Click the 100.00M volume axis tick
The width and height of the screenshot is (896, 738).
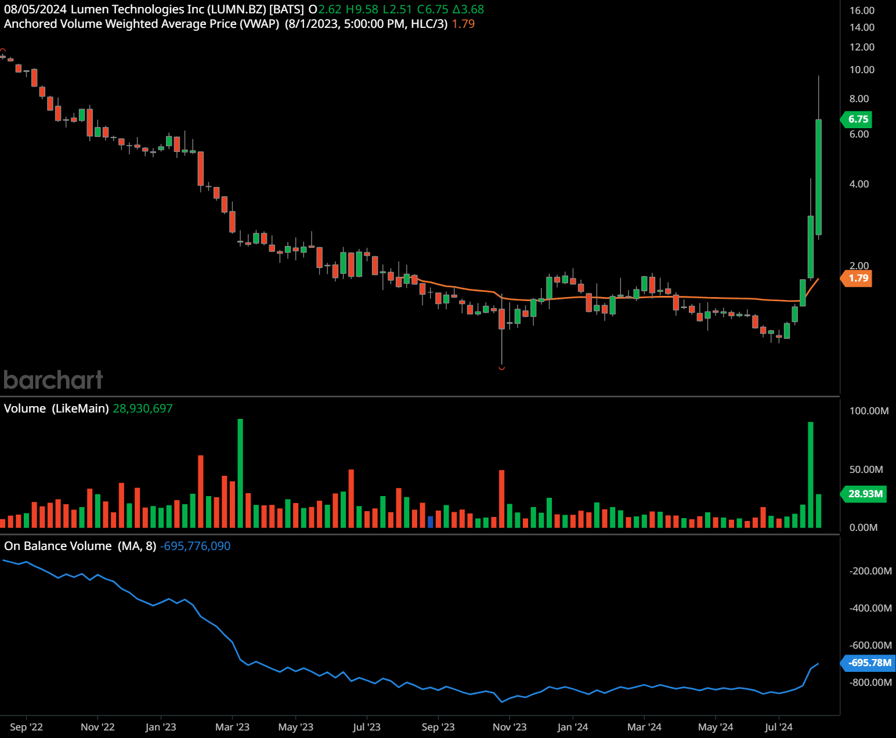(x=869, y=411)
